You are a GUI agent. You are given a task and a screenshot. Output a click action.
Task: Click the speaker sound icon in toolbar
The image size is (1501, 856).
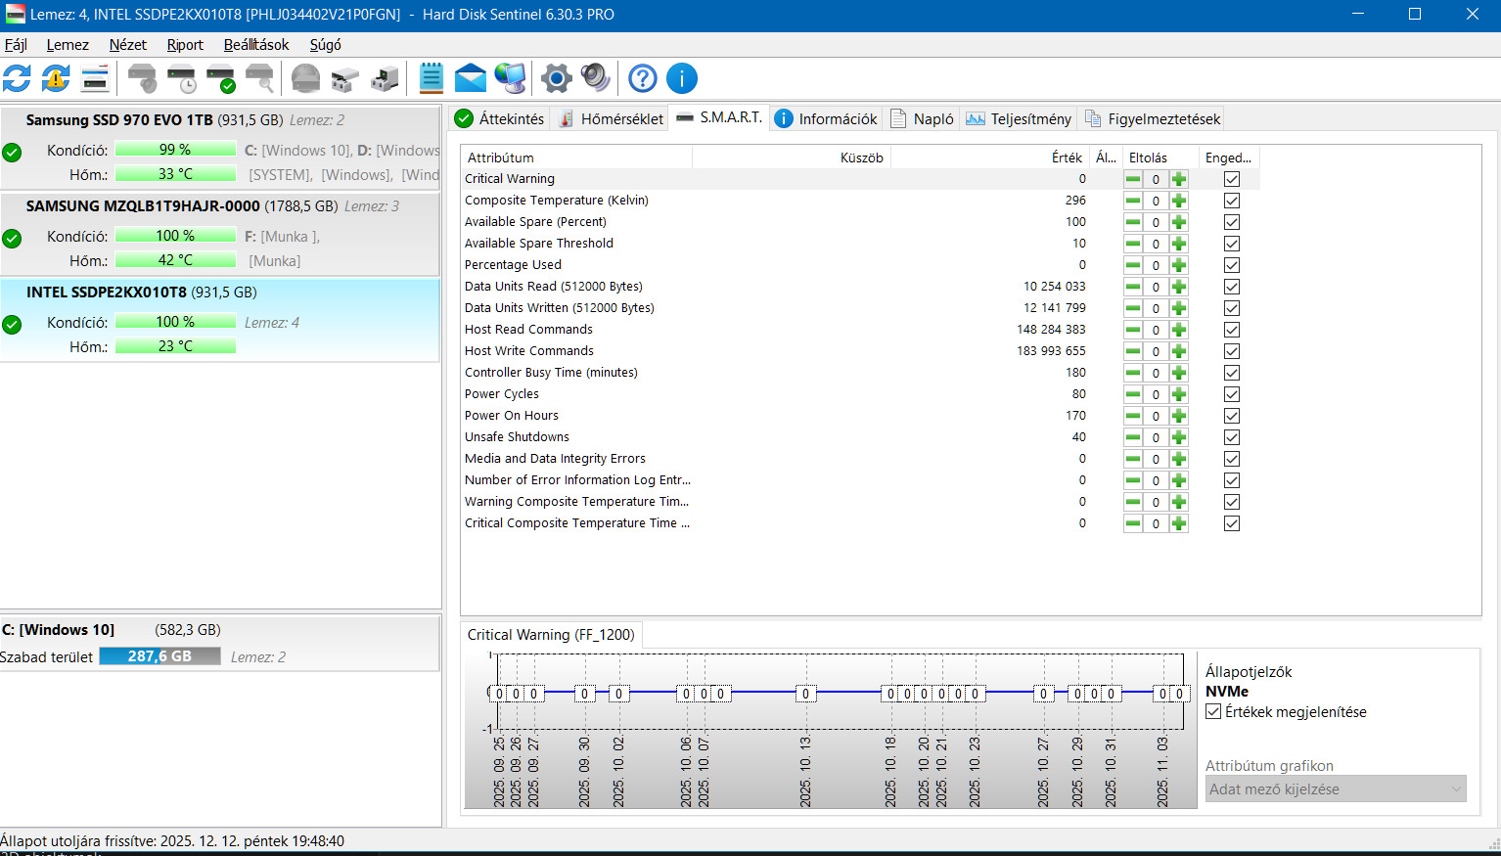595,78
